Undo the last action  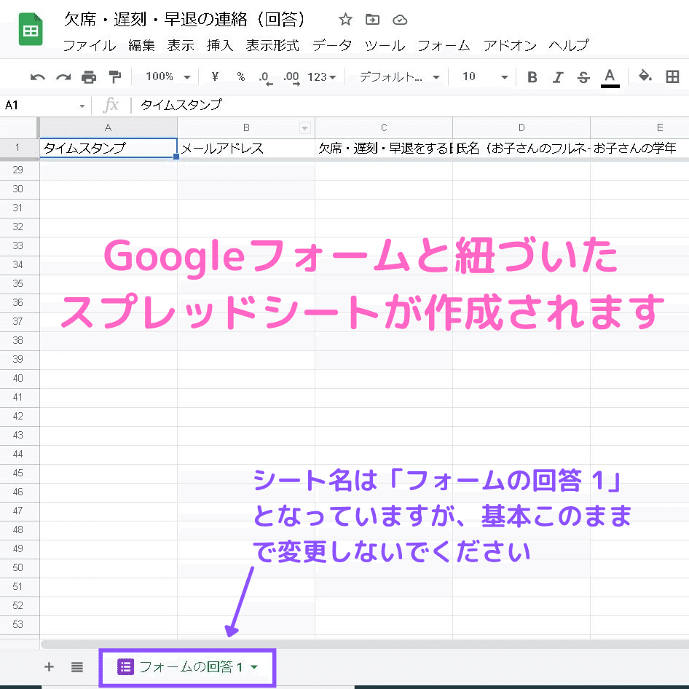(37, 77)
